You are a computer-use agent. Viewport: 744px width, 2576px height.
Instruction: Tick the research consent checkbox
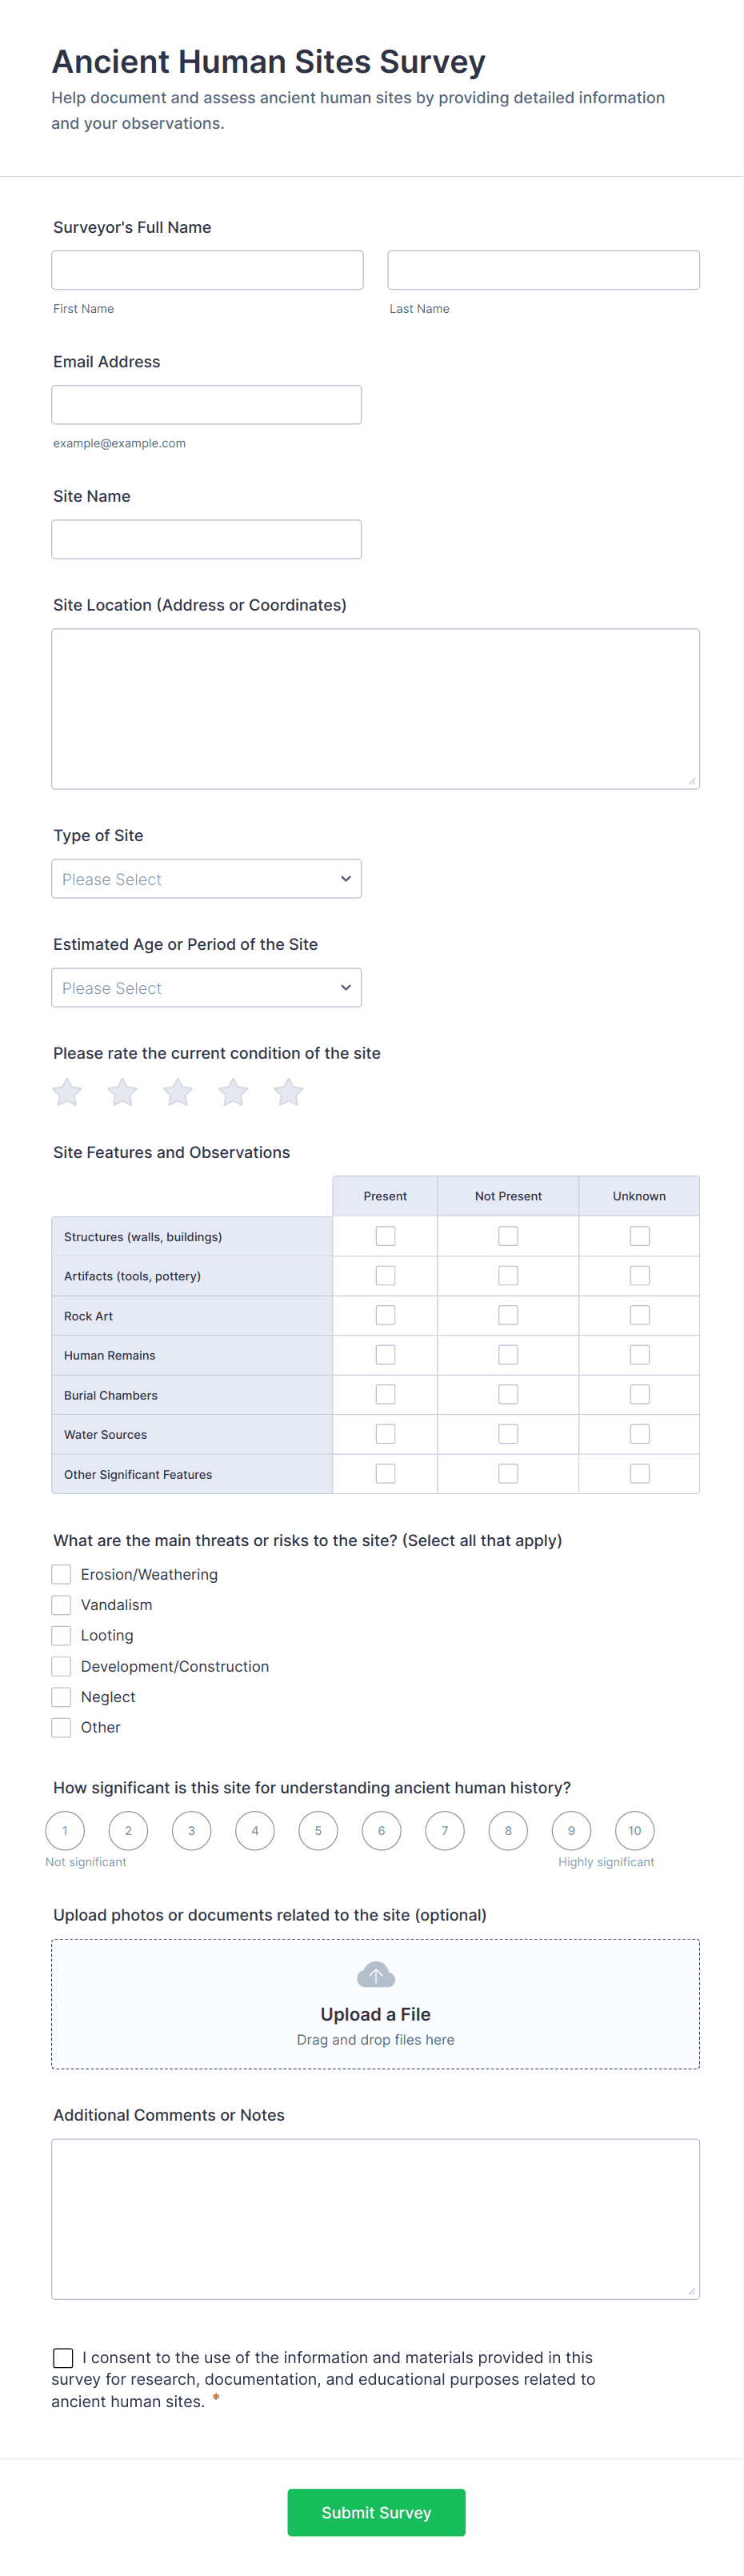pos(63,2358)
